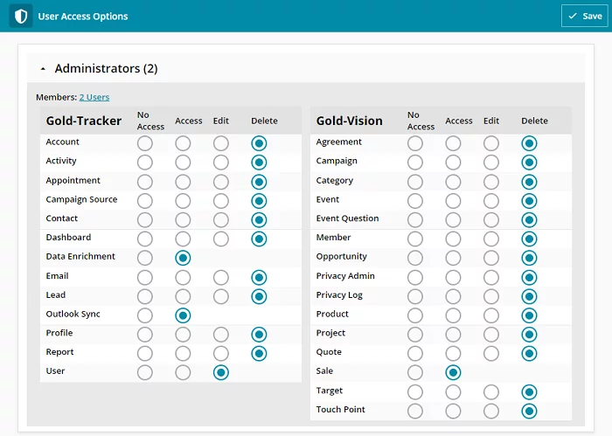Select Delete for Campaign Source

(259, 201)
